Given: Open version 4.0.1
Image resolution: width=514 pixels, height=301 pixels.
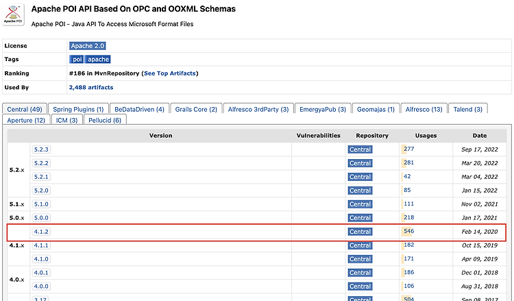Looking at the screenshot, I should pyautogui.click(x=41, y=273).
